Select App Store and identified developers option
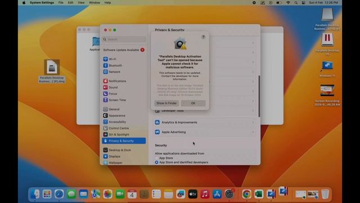 (x=156, y=162)
